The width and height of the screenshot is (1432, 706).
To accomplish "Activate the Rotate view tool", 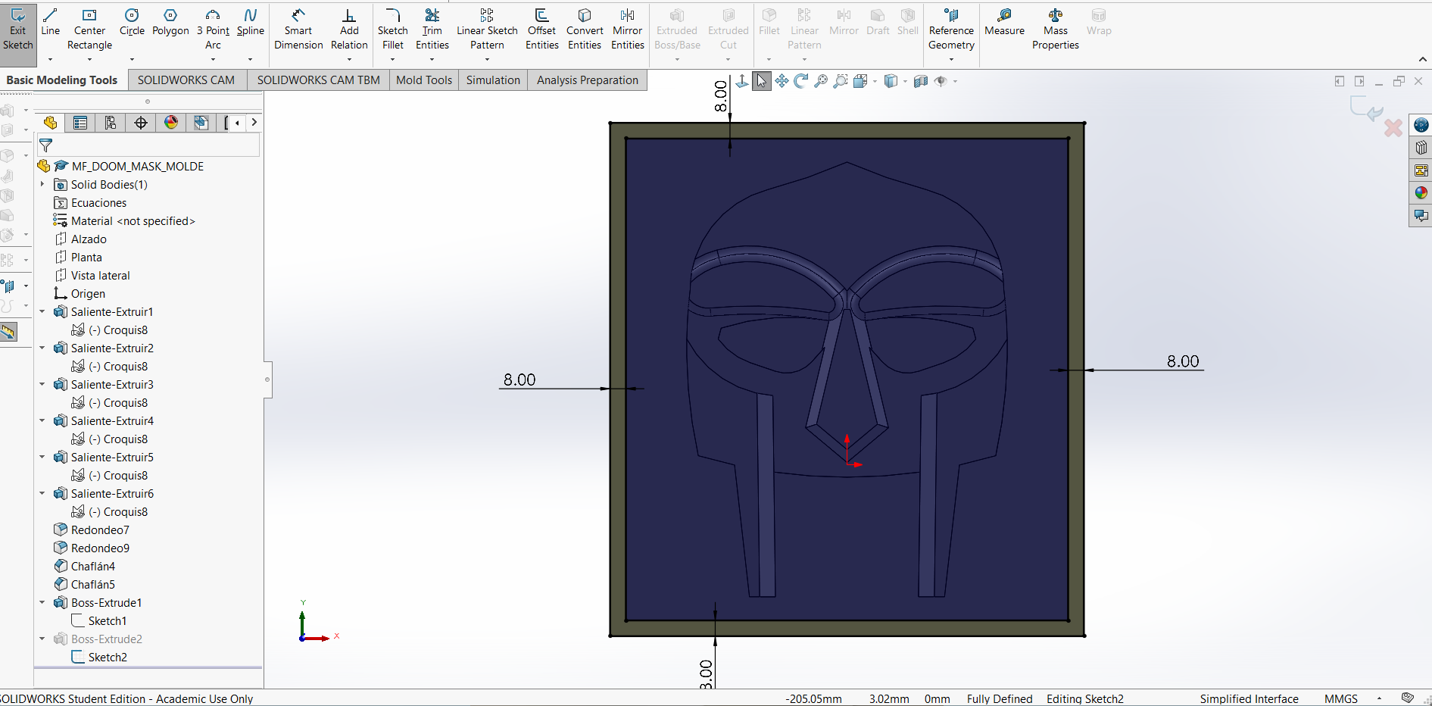I will pyautogui.click(x=801, y=81).
